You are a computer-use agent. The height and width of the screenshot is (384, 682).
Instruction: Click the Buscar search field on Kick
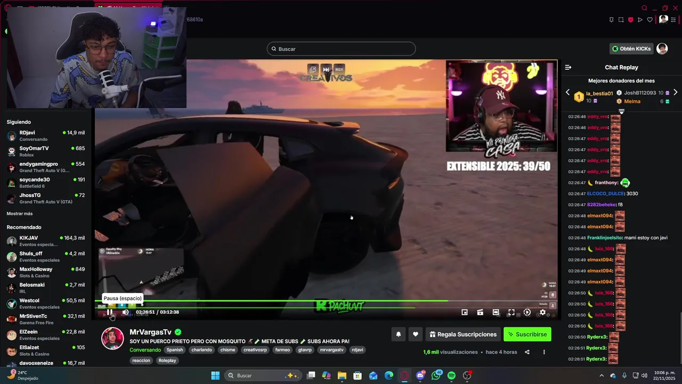tap(341, 49)
